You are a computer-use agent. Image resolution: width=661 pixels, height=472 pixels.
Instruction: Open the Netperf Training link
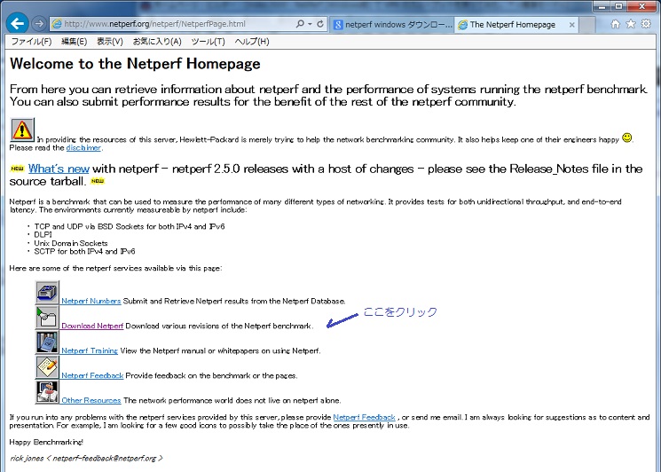pos(90,350)
